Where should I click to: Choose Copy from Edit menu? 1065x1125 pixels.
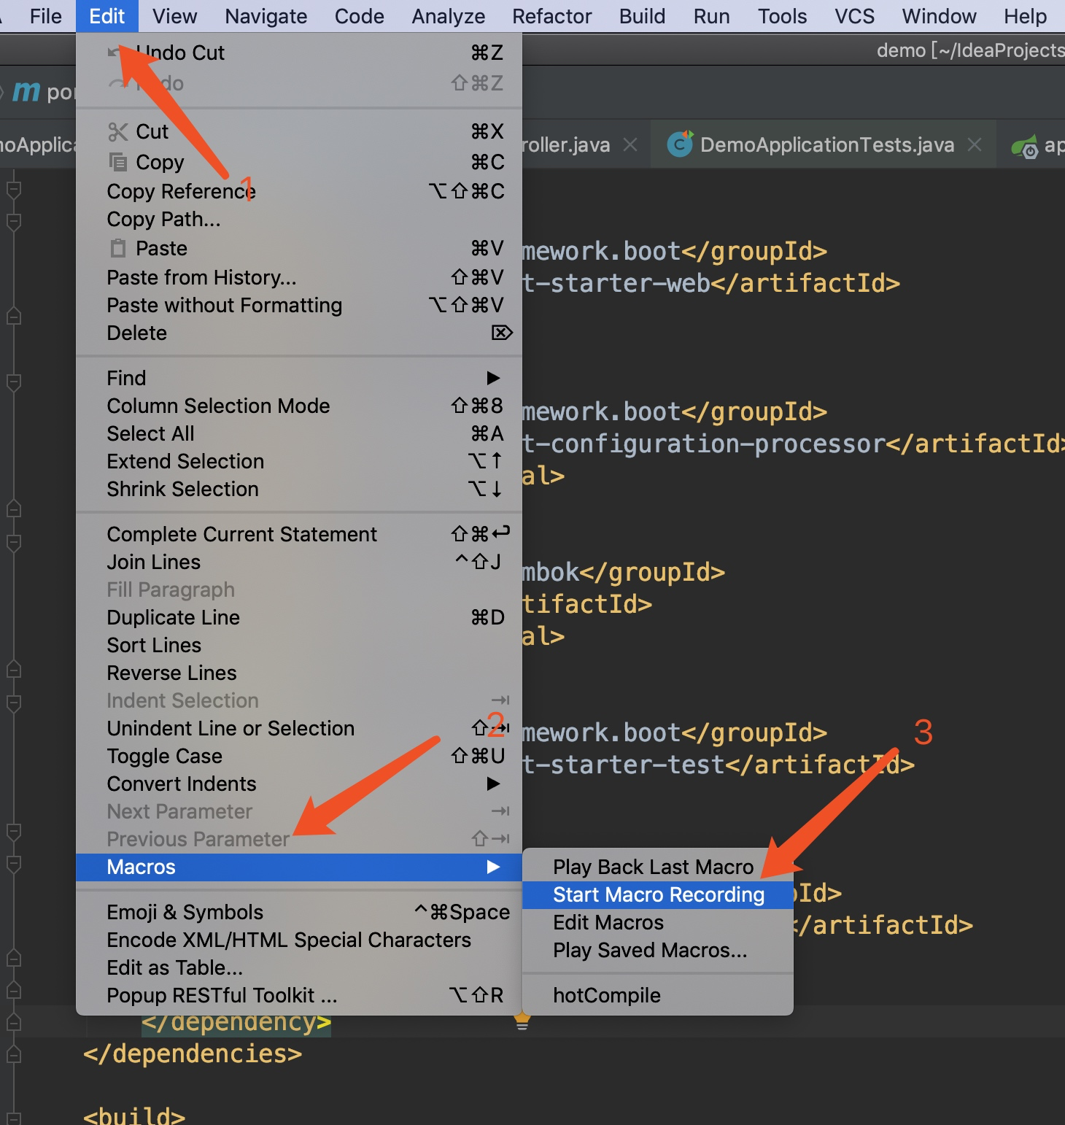(299, 162)
